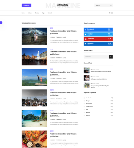Click the YouTube play icon
The image size is (134, 148).
coord(86,39)
